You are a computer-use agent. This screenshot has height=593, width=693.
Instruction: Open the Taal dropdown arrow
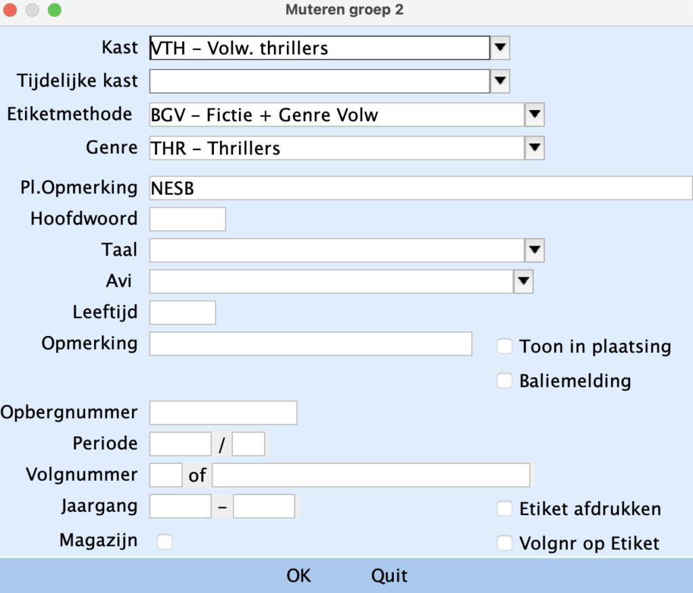tap(535, 250)
